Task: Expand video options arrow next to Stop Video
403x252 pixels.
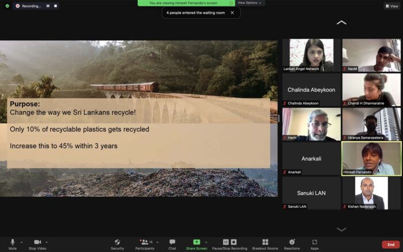Action: tap(47, 242)
